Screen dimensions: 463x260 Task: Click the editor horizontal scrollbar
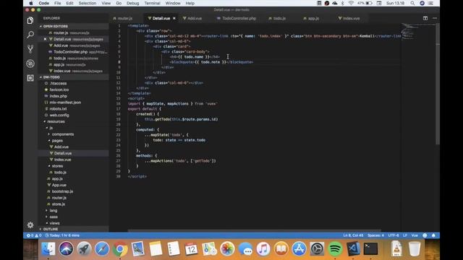254,230
